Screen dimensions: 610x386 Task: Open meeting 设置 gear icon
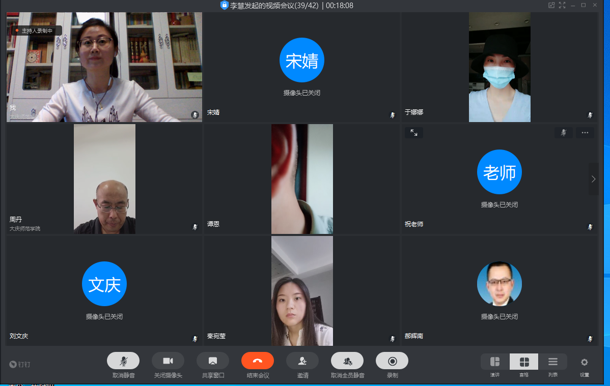(x=584, y=362)
